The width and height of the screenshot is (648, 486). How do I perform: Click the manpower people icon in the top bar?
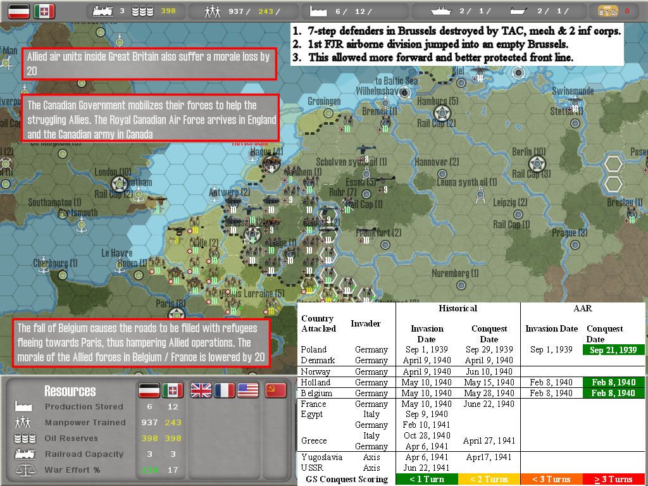coord(213,11)
